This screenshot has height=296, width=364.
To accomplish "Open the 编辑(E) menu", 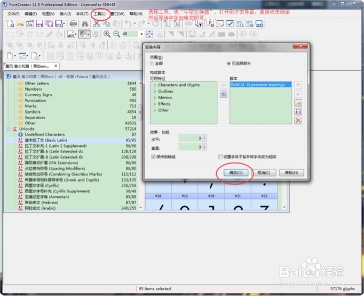I will click(x=30, y=14).
